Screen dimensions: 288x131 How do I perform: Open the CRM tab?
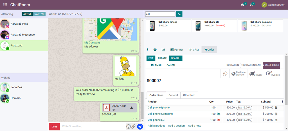tap(193, 50)
